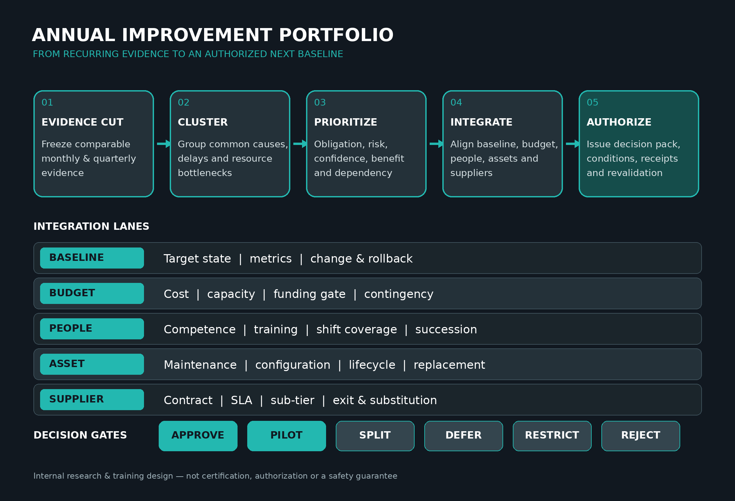Click 'Target state' in the Baseline lane
735x501 pixels.
(197, 259)
